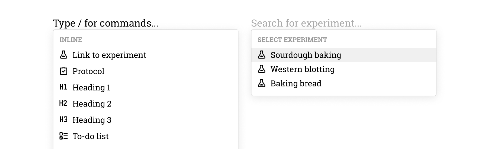Select the Link to experiment command
Screen dimensions: 488x149
coord(109,55)
